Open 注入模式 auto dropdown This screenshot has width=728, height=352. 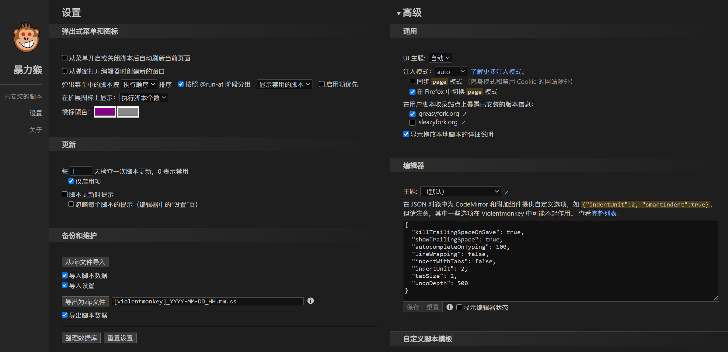point(451,72)
